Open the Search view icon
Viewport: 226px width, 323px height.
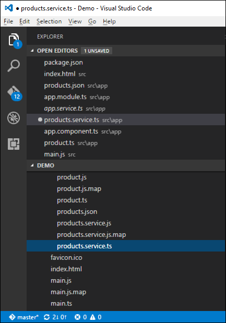[14, 66]
